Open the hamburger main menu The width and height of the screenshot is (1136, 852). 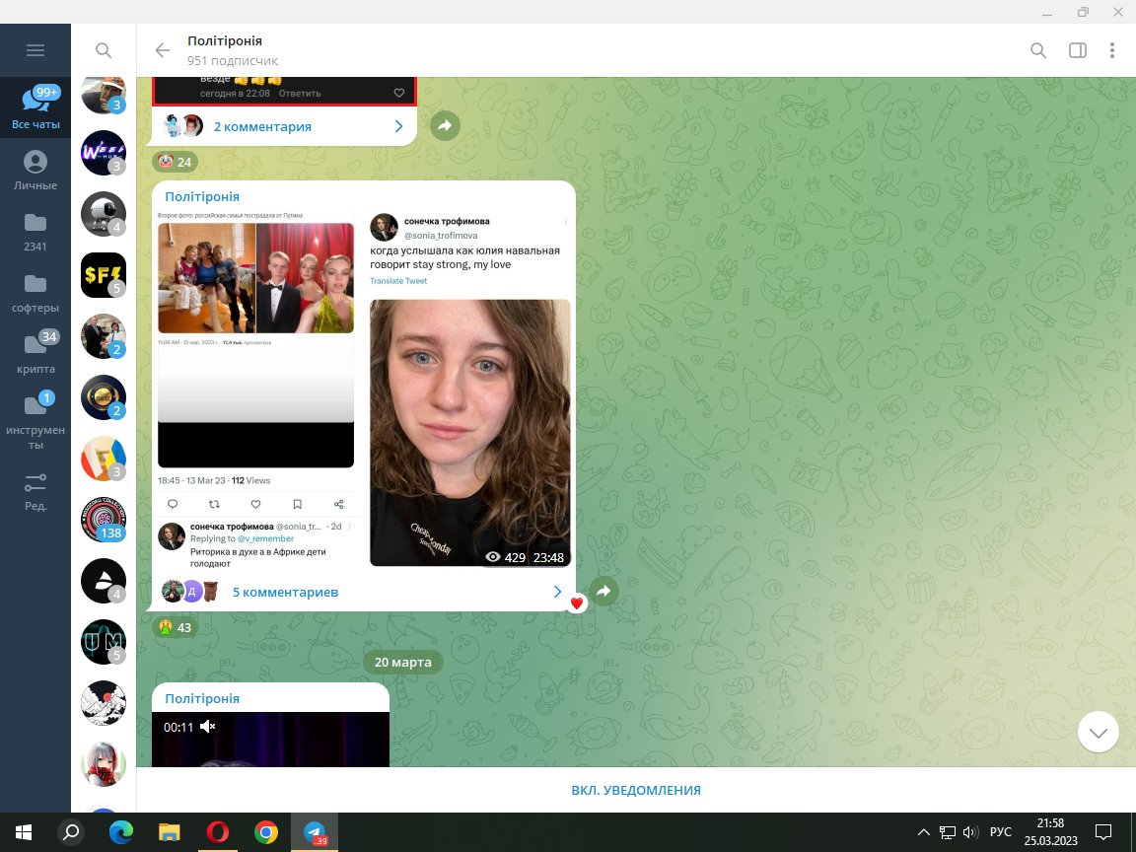35,50
